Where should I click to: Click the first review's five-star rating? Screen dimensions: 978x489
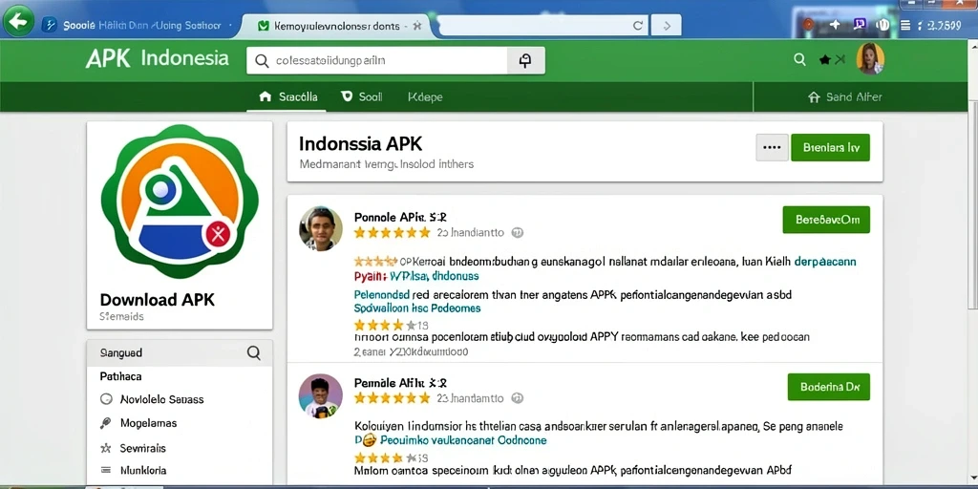coord(393,233)
